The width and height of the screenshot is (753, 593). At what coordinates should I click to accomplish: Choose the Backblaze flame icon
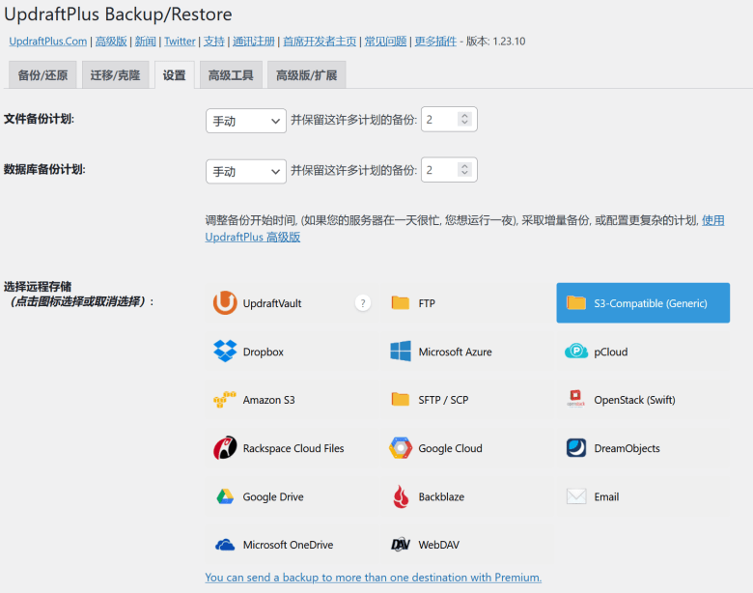point(401,496)
